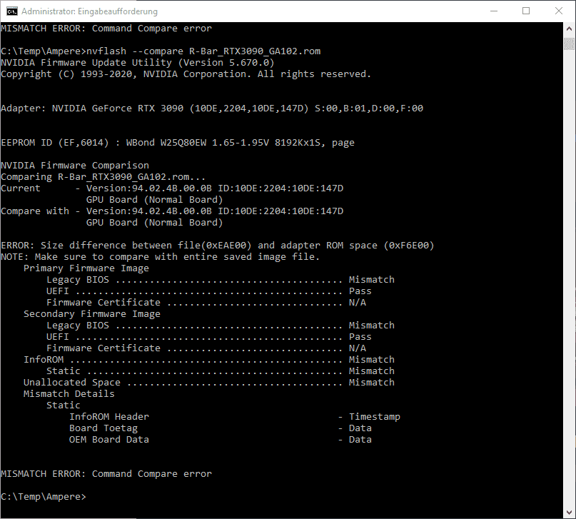Minimize the Eingabeaufforderung window
576x519 pixels.
[494, 11]
